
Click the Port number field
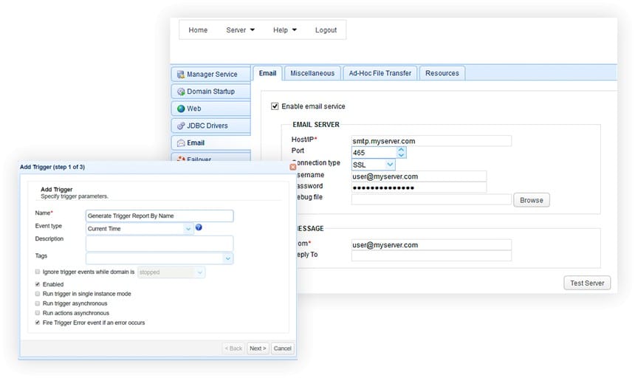coord(374,153)
